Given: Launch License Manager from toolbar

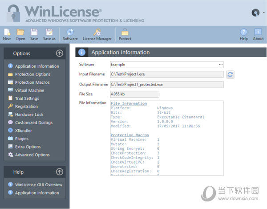Looking at the screenshot, I should pos(97,34).
